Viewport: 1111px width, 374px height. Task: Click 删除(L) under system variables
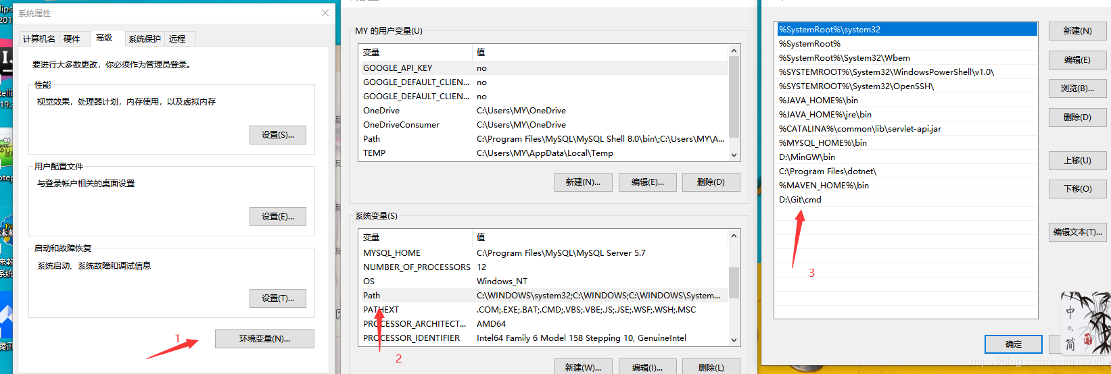coord(711,367)
